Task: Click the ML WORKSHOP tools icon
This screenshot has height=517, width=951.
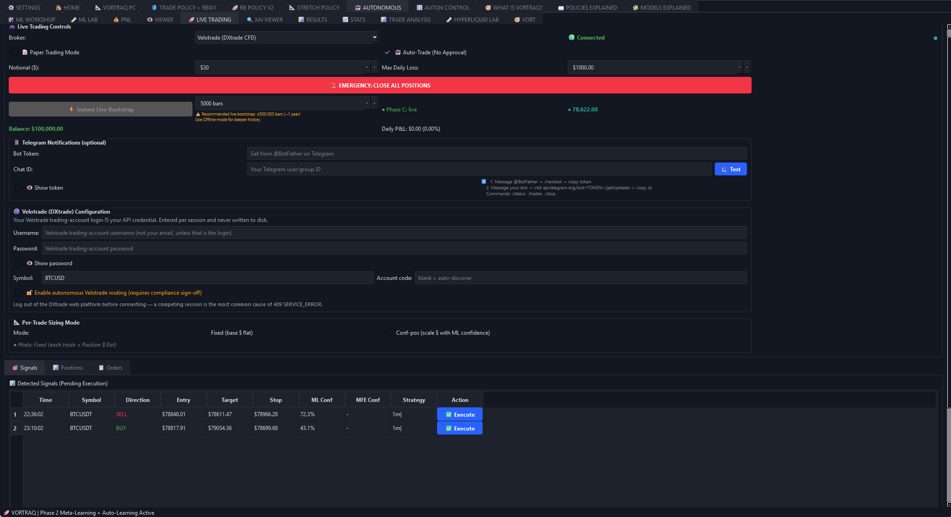Action: (x=11, y=20)
